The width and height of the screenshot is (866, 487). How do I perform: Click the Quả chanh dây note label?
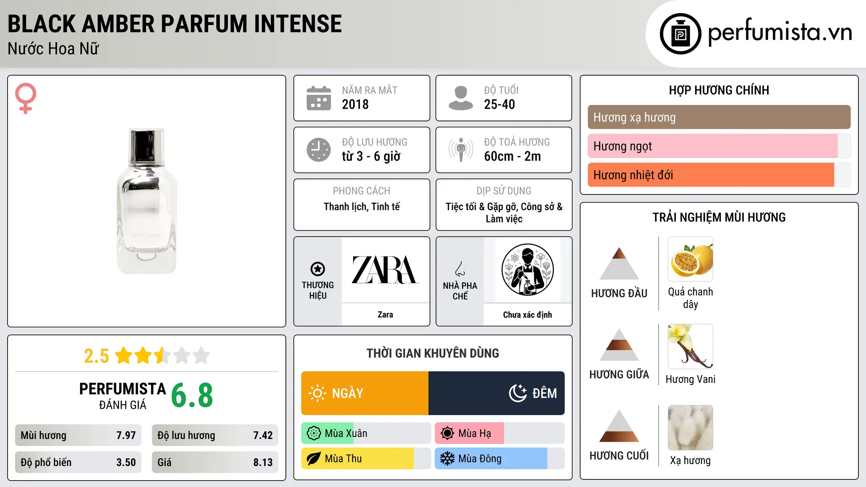691,298
